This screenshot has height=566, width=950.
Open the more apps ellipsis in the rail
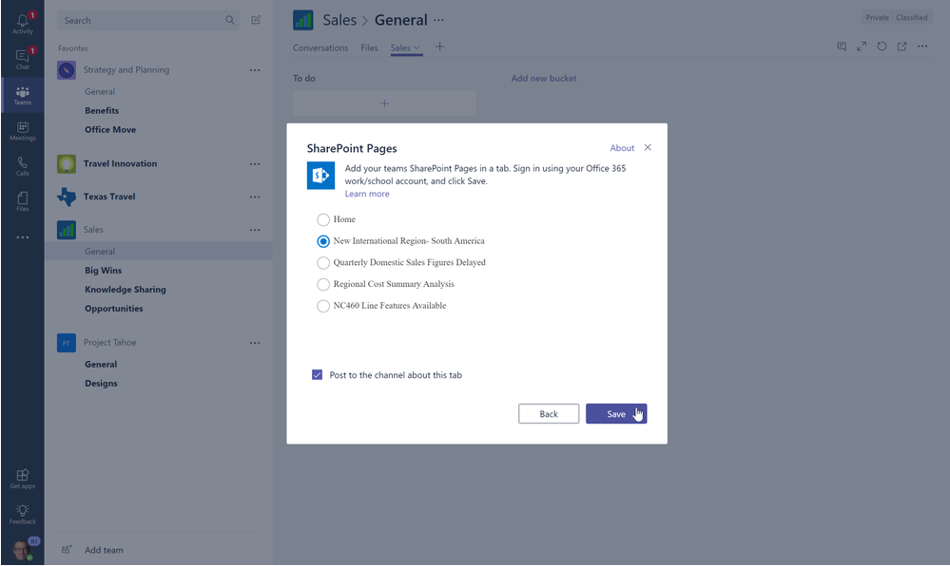click(x=23, y=237)
